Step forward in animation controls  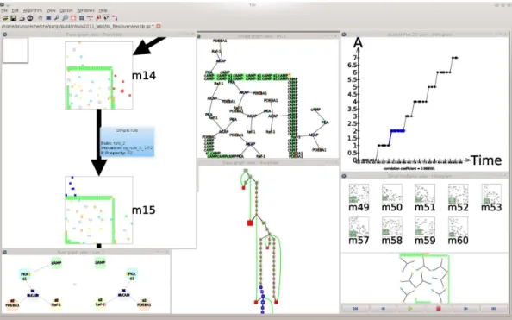click(466, 308)
